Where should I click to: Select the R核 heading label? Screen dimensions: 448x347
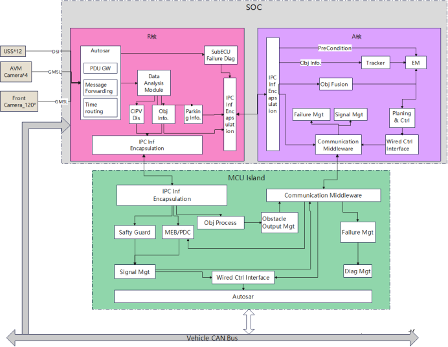[151, 36]
